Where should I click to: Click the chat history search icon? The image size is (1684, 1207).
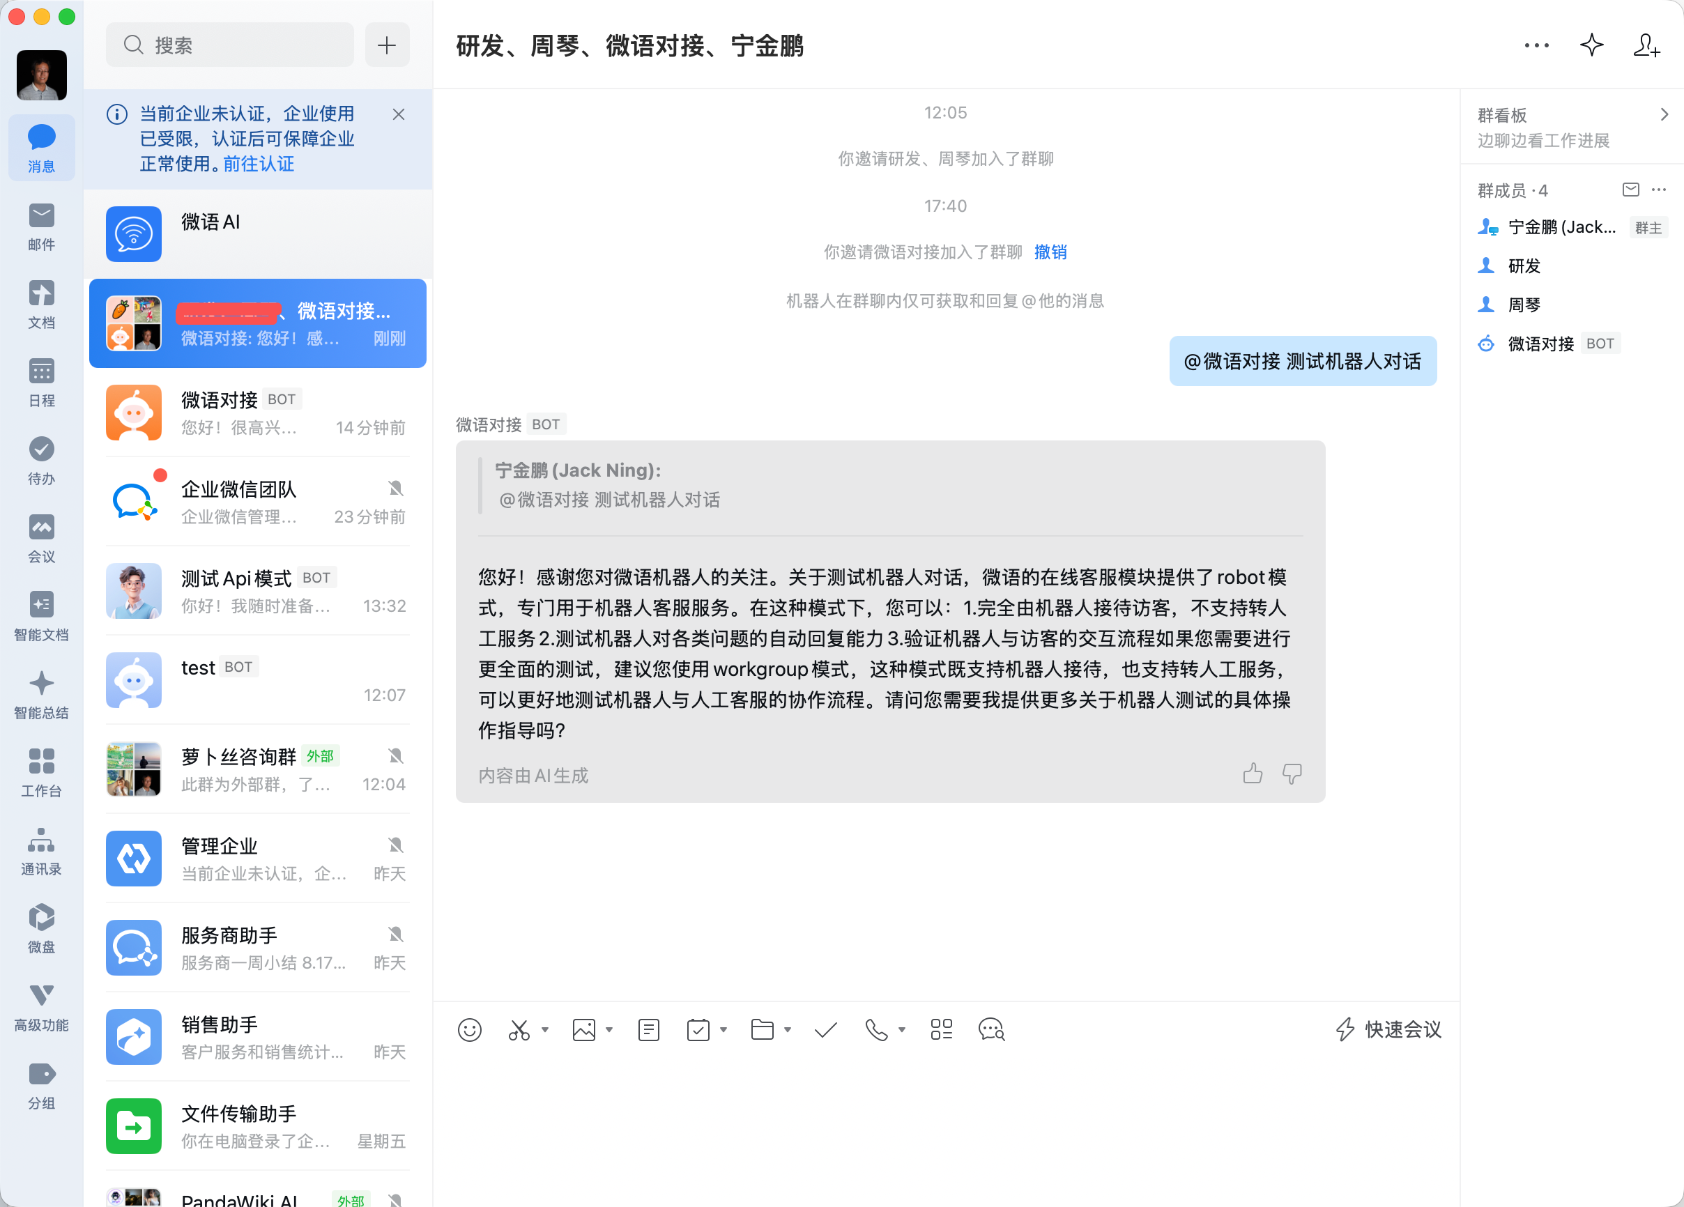point(991,1029)
